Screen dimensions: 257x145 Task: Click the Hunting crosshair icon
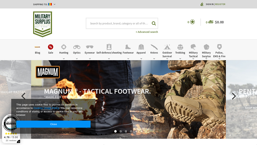pyautogui.click(x=64, y=47)
